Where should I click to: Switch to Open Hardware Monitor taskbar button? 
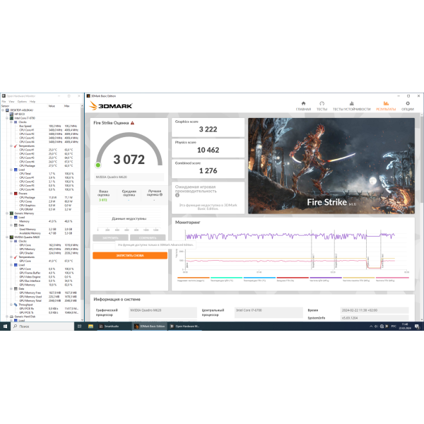185,326
